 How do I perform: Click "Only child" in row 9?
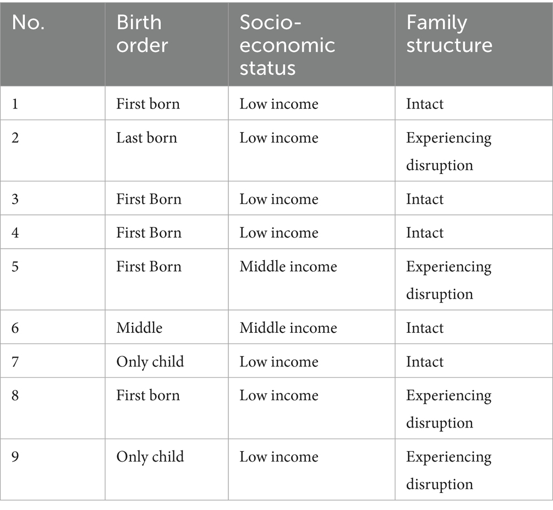pyautogui.click(x=150, y=457)
